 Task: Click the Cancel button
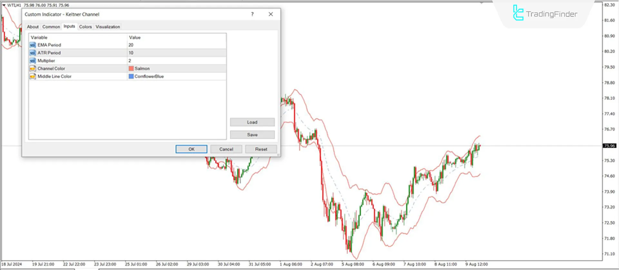pos(226,149)
